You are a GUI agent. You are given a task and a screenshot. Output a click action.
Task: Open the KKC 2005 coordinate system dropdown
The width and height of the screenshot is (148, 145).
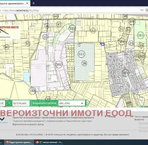[71, 103]
